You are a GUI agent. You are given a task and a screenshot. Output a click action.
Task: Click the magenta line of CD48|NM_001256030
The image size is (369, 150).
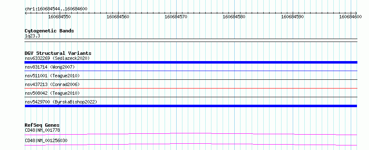pos(191,144)
